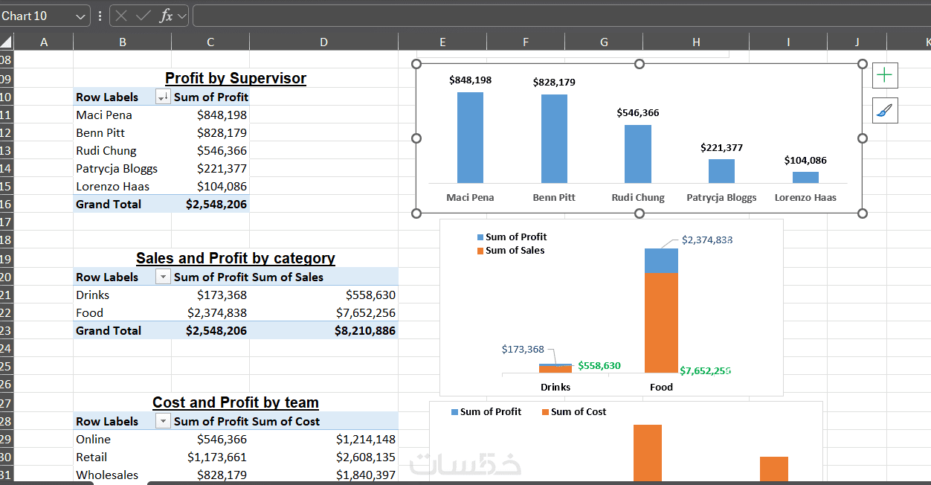
Task: Click the top-center resize handle of selected chart
Action: [640, 64]
